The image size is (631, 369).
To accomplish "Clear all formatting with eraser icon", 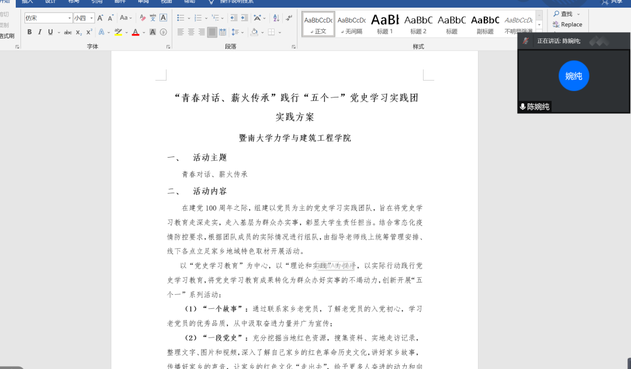I will (143, 18).
